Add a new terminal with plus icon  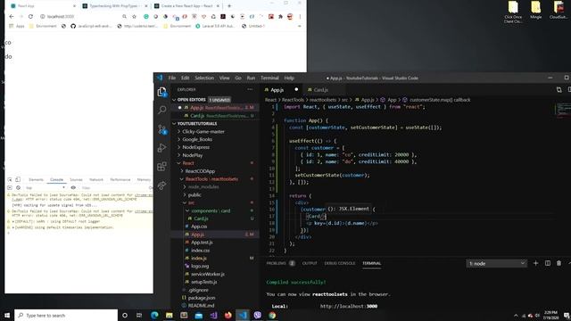535,263
